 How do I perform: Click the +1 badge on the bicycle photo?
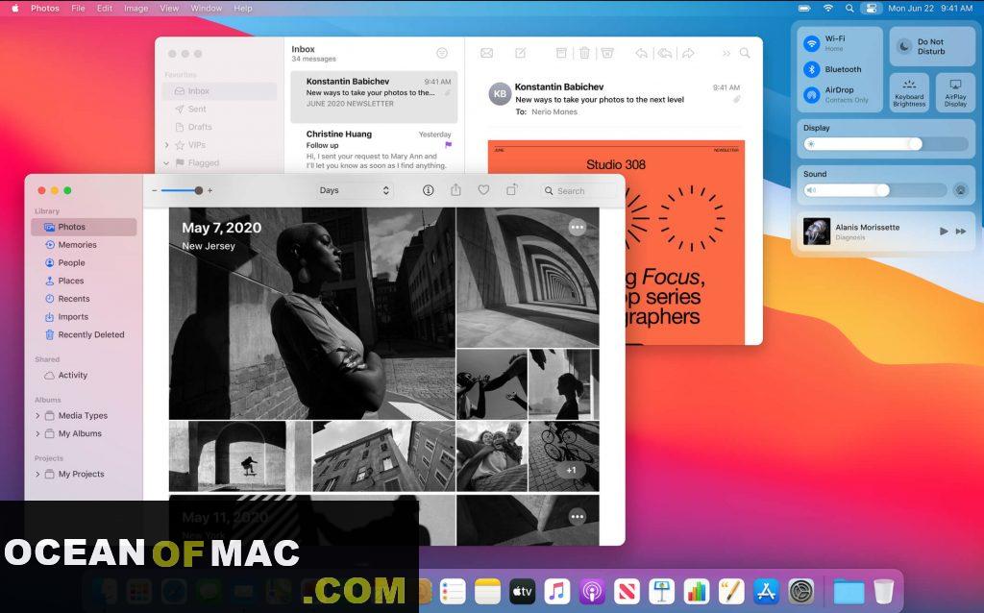571,470
